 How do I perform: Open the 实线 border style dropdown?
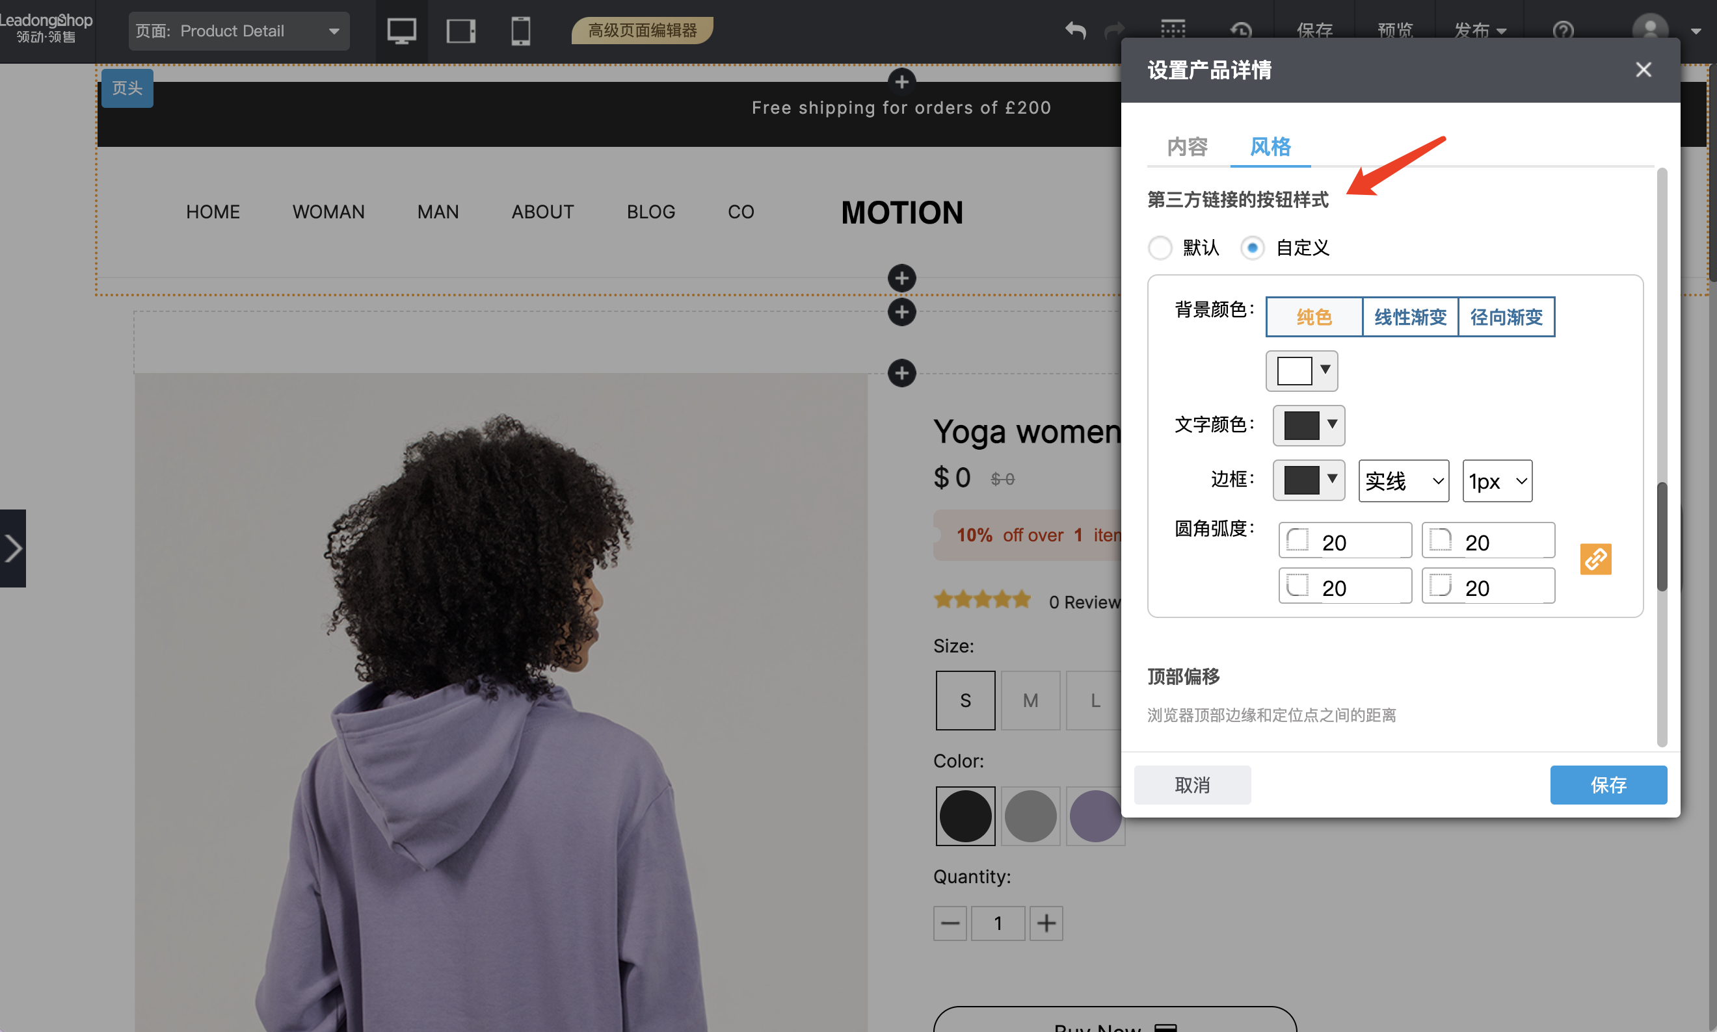click(x=1402, y=480)
